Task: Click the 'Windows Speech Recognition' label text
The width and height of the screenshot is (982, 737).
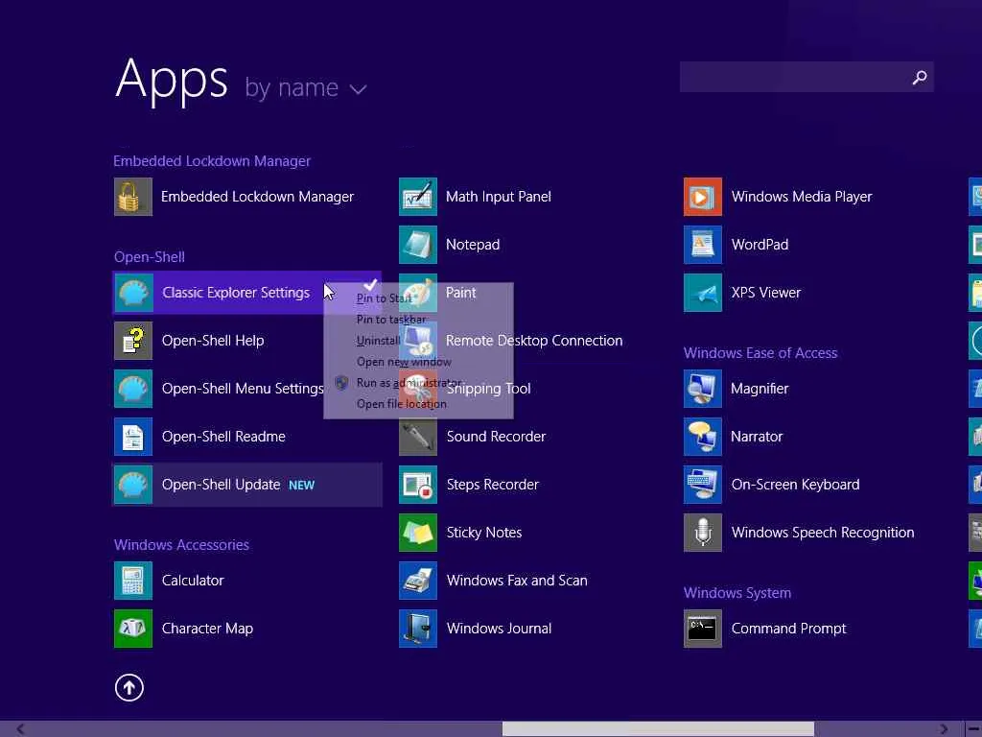Action: 823,533
